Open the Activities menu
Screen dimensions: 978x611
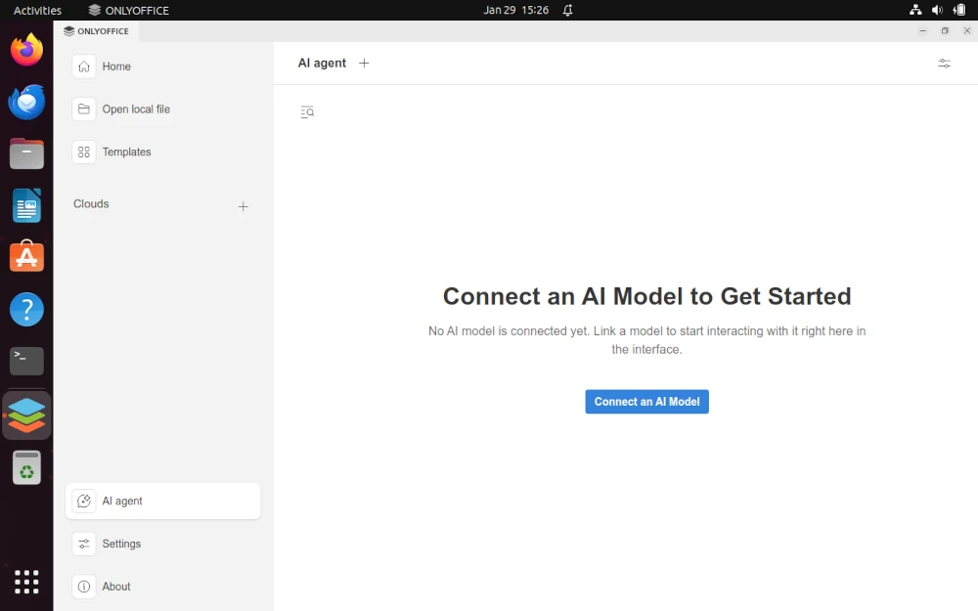pos(37,10)
